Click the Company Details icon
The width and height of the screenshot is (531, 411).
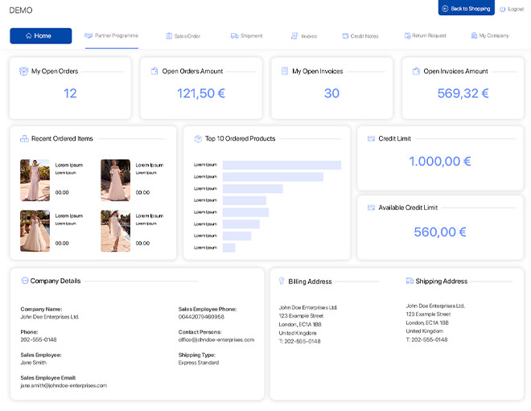pyautogui.click(x=25, y=281)
